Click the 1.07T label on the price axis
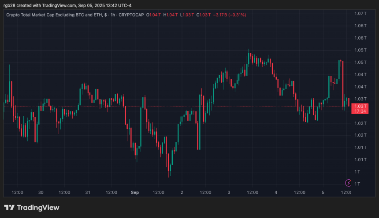The height and width of the screenshot is (218, 379). click(360, 13)
